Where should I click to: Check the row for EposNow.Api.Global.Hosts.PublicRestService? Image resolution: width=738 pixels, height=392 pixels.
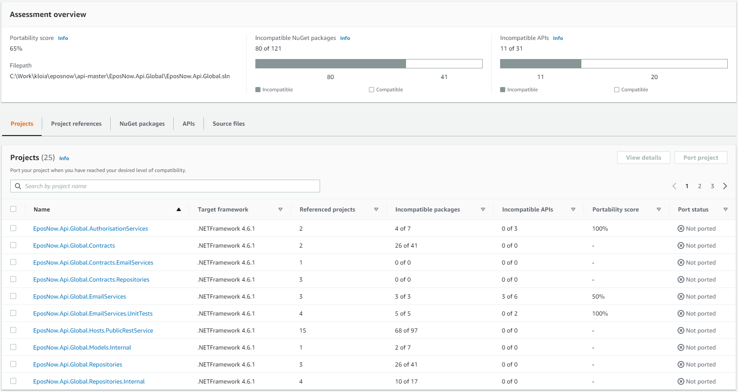point(13,330)
